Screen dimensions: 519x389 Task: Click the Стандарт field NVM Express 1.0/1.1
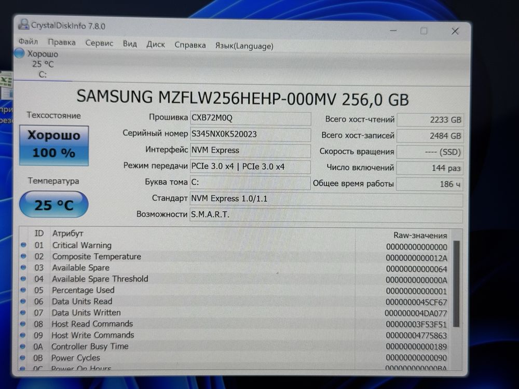coord(326,199)
